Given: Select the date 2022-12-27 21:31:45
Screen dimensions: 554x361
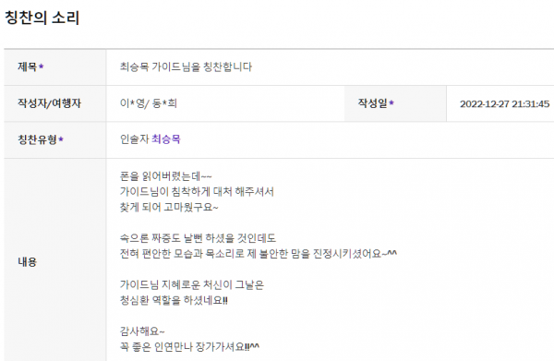Looking at the screenshot, I should pos(504,104).
